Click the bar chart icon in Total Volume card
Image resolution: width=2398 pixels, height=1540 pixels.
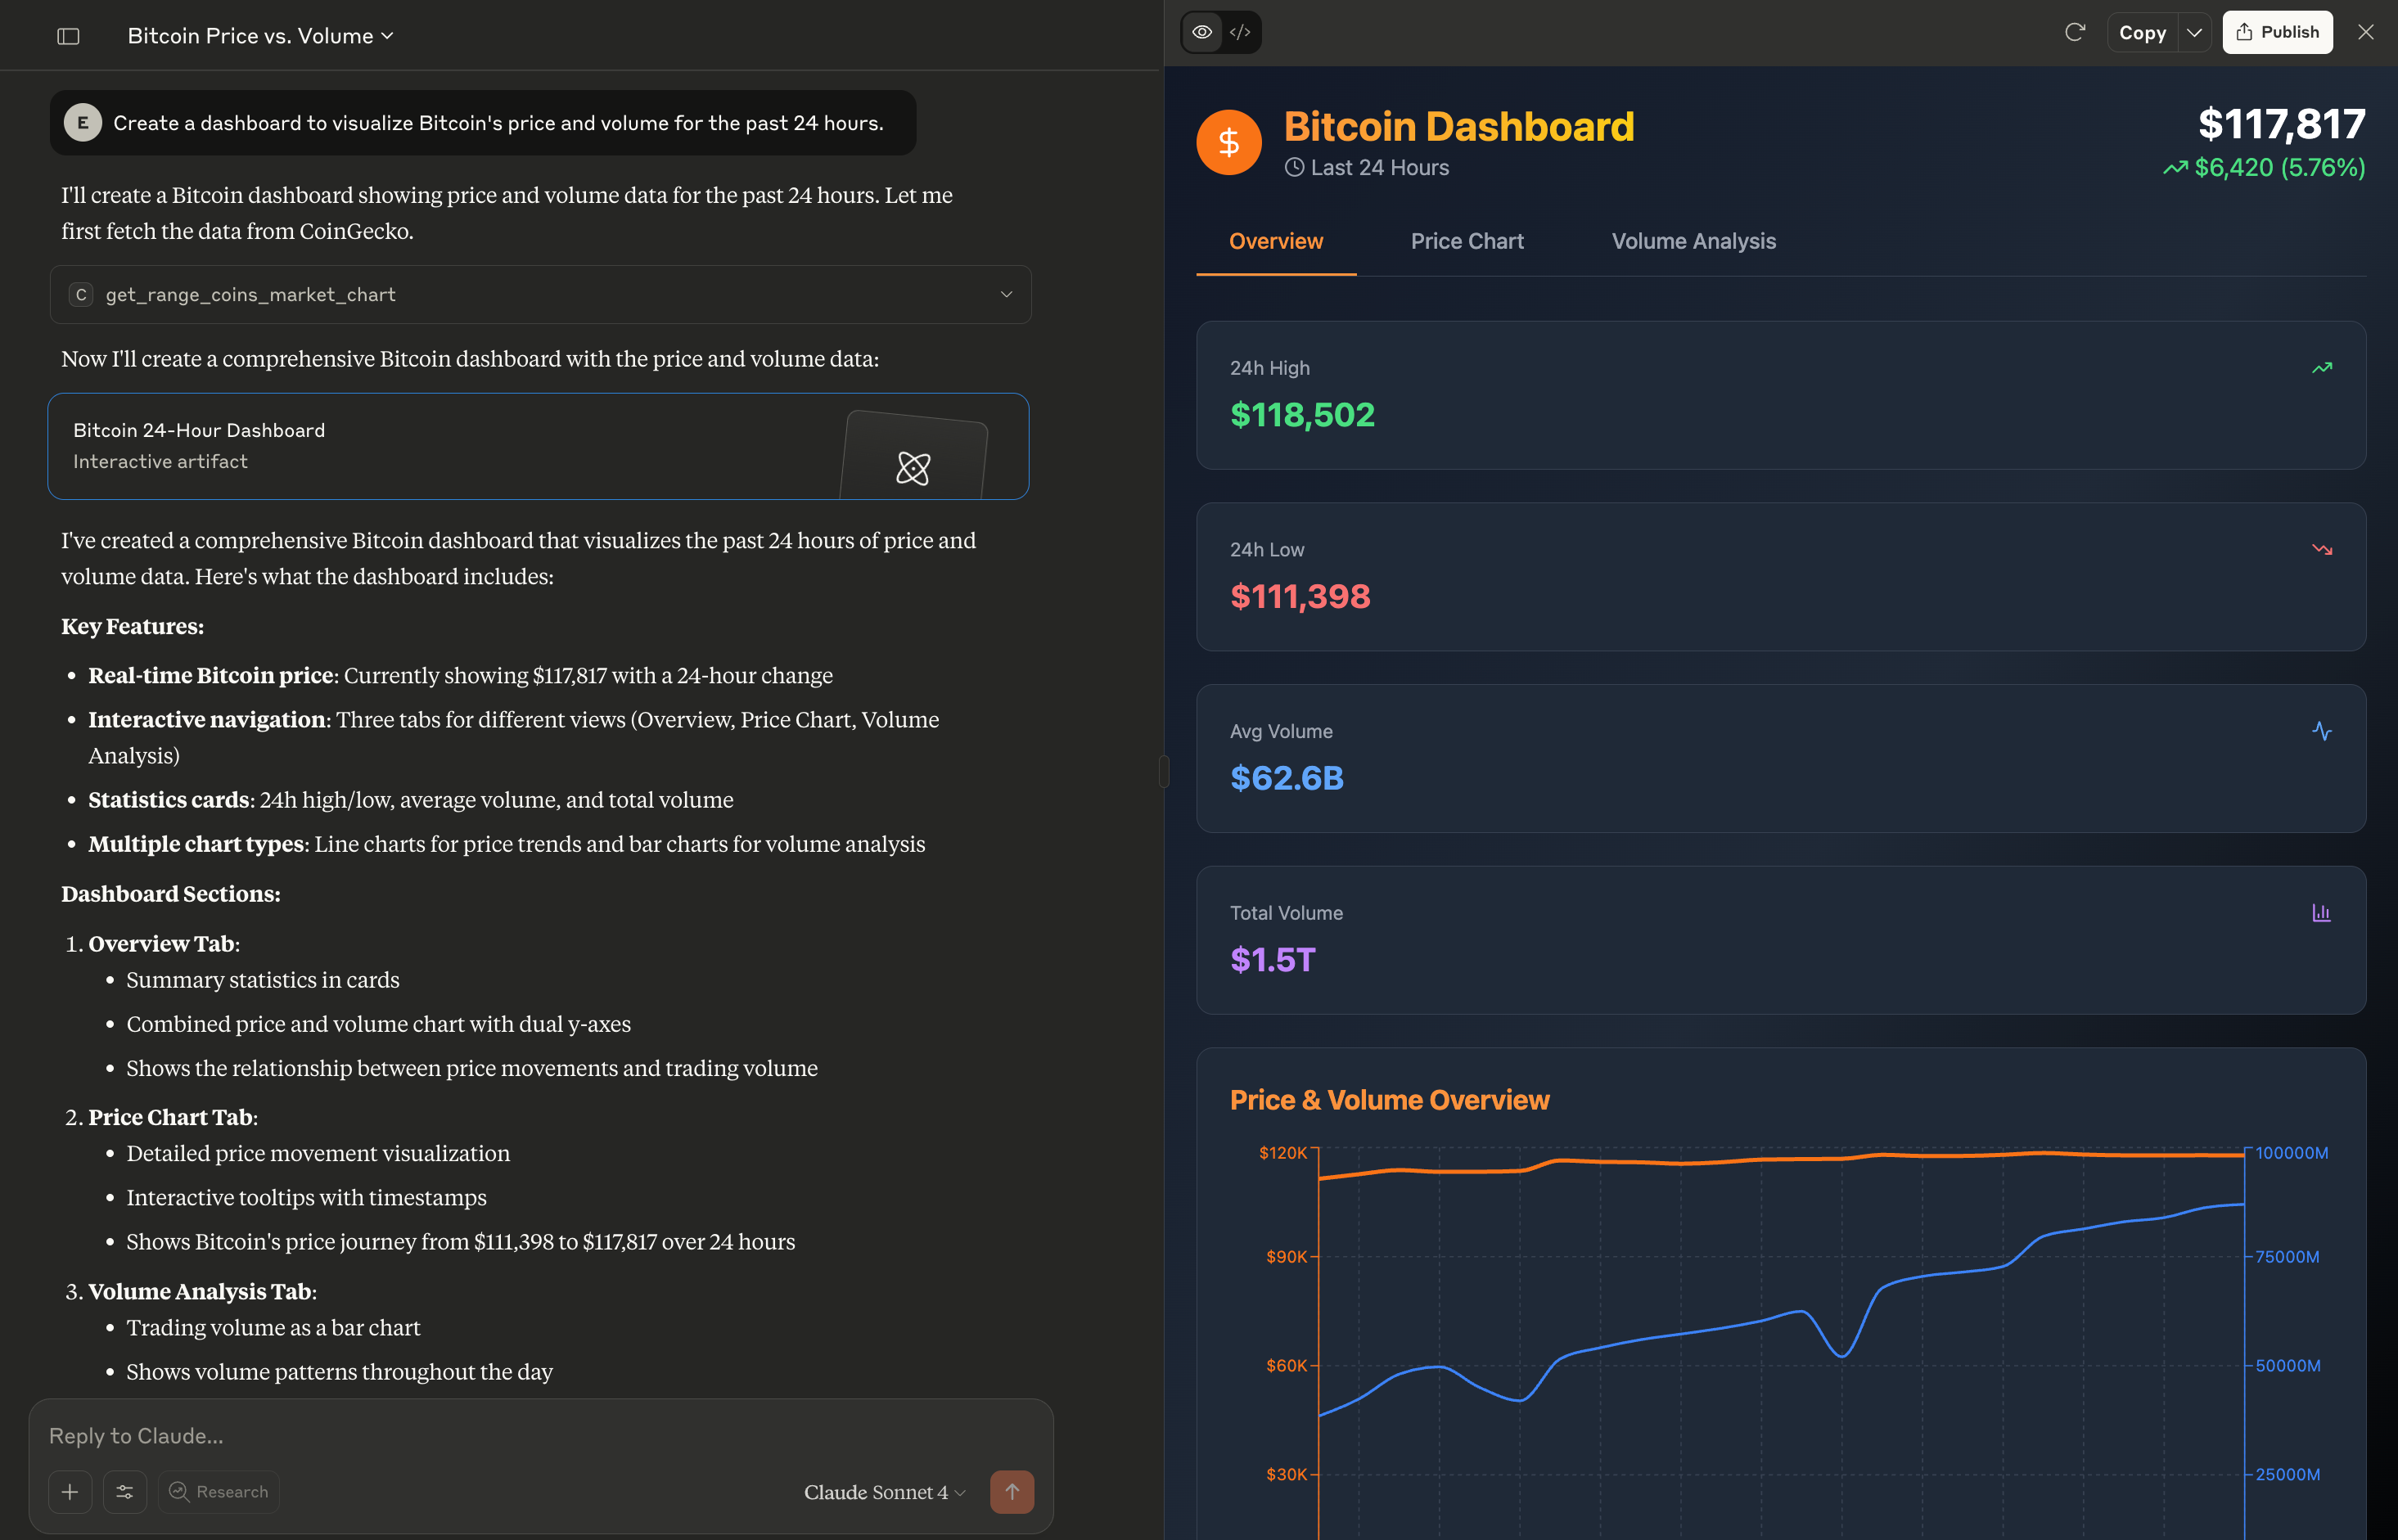click(x=2322, y=913)
